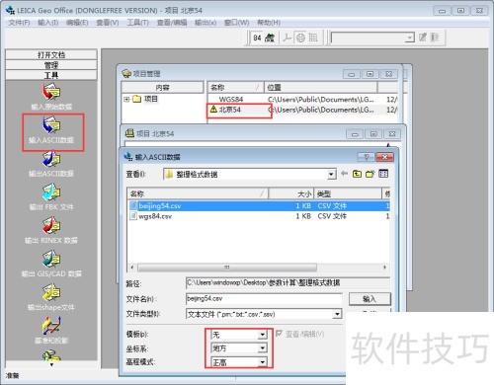Create a new folder in file dialog
Screen dimensions: 494x385
[x=370, y=174]
